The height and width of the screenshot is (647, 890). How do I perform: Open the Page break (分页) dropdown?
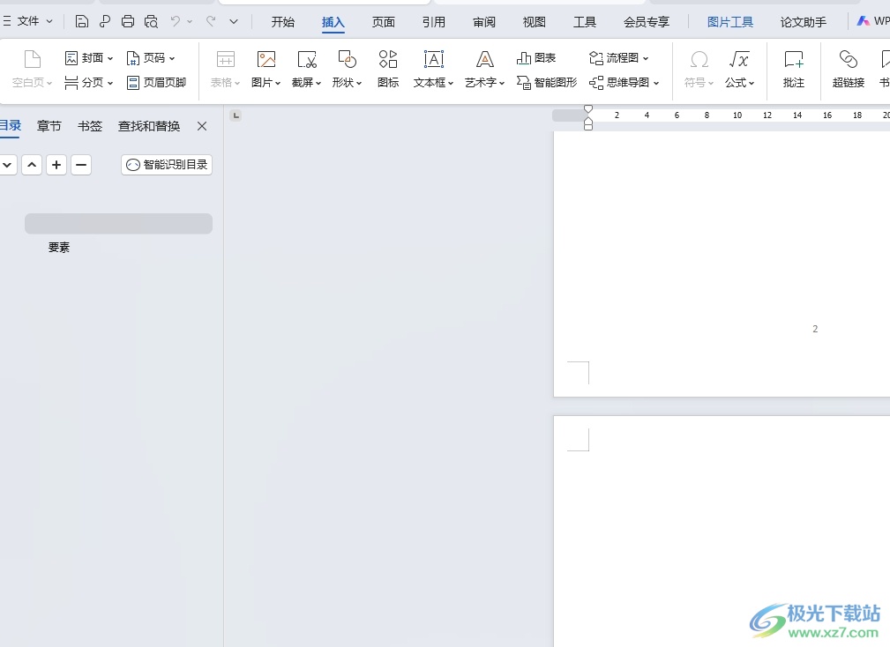tap(89, 83)
